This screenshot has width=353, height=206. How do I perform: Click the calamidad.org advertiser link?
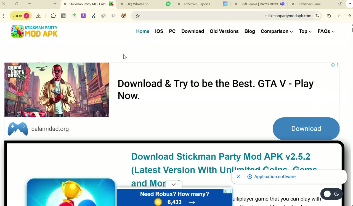coord(50,129)
